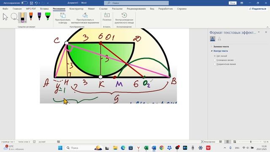Collapse the 'Контур текста' section
The height and width of the screenshot is (152, 270).
point(219,51)
